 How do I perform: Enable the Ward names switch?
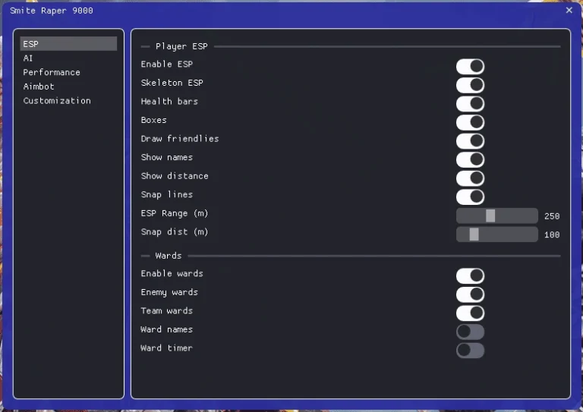(x=471, y=332)
